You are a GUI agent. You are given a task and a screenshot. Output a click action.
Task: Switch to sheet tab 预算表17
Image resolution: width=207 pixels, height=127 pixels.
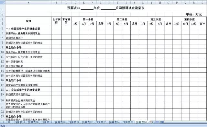(20, 122)
